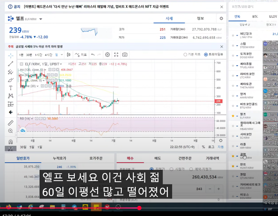Sort coin list by 현재가 column

pyautogui.click(x=271, y=25)
